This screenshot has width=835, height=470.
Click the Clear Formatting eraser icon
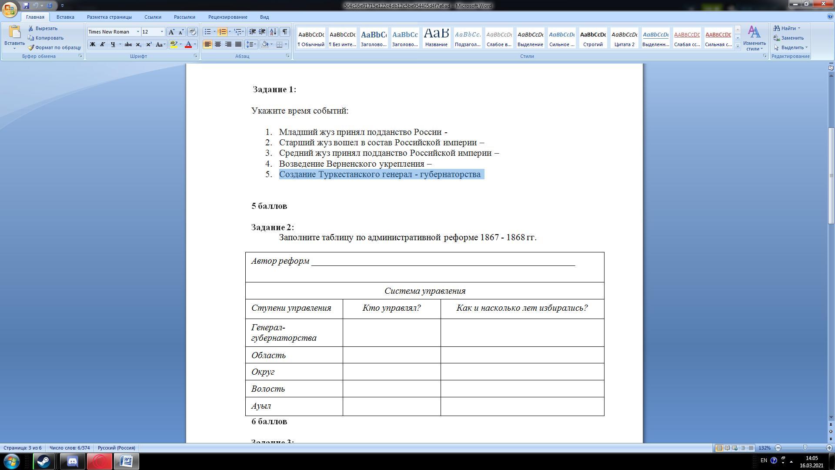pos(193,32)
